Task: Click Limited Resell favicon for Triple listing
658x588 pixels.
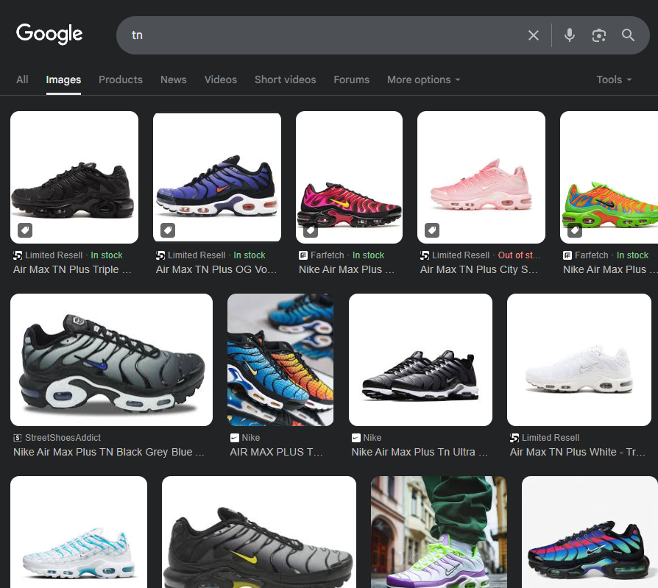Action: pyautogui.click(x=18, y=255)
